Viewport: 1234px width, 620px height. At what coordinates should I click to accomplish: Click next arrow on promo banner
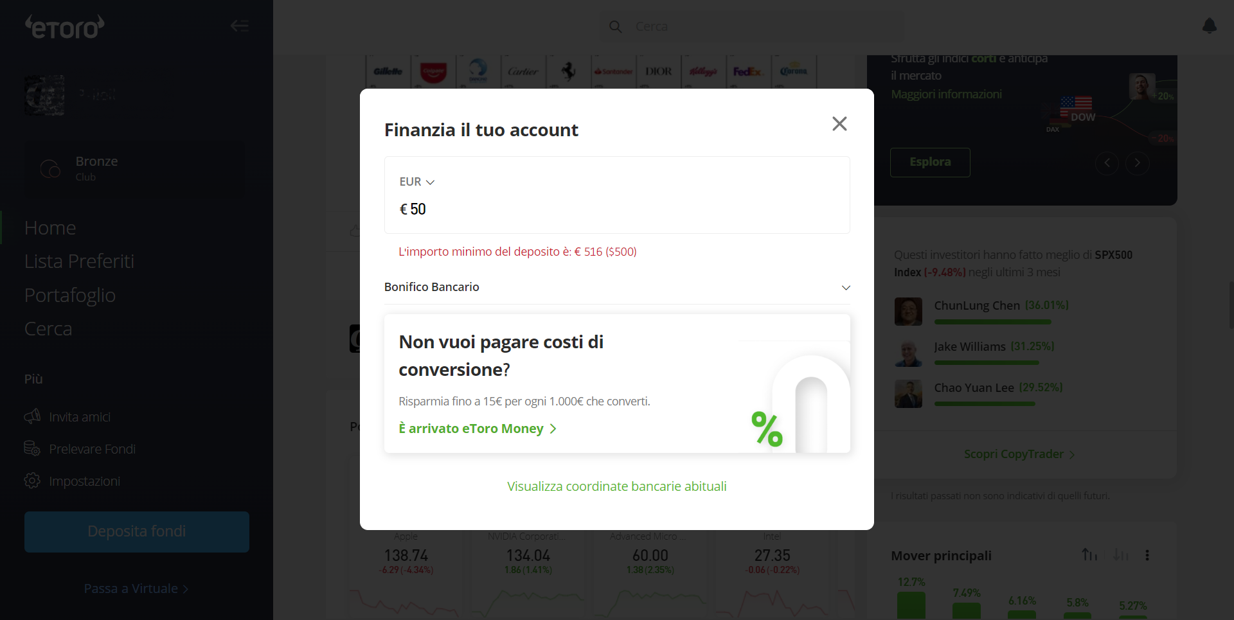pyautogui.click(x=1137, y=163)
